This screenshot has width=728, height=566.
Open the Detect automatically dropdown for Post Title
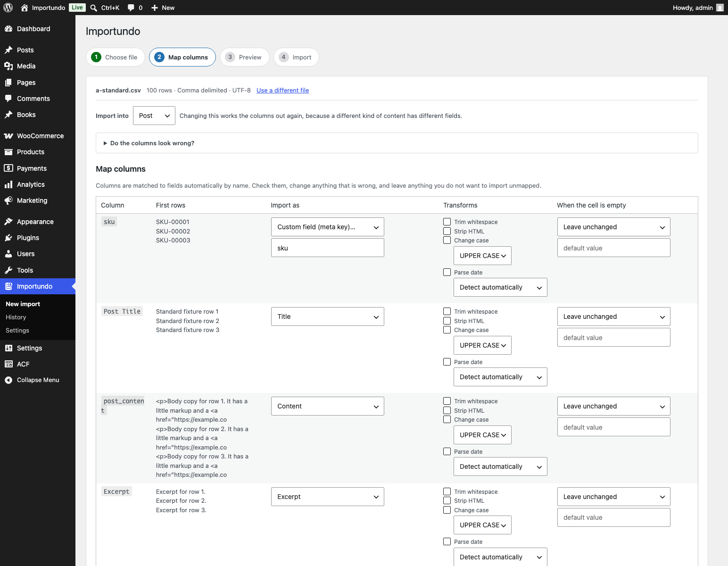500,377
